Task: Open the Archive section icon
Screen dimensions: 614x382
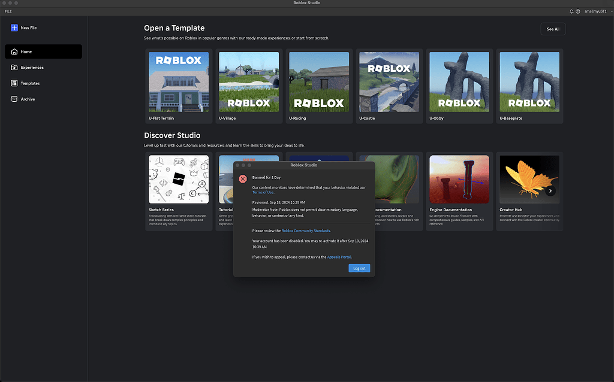Action: coord(13,99)
